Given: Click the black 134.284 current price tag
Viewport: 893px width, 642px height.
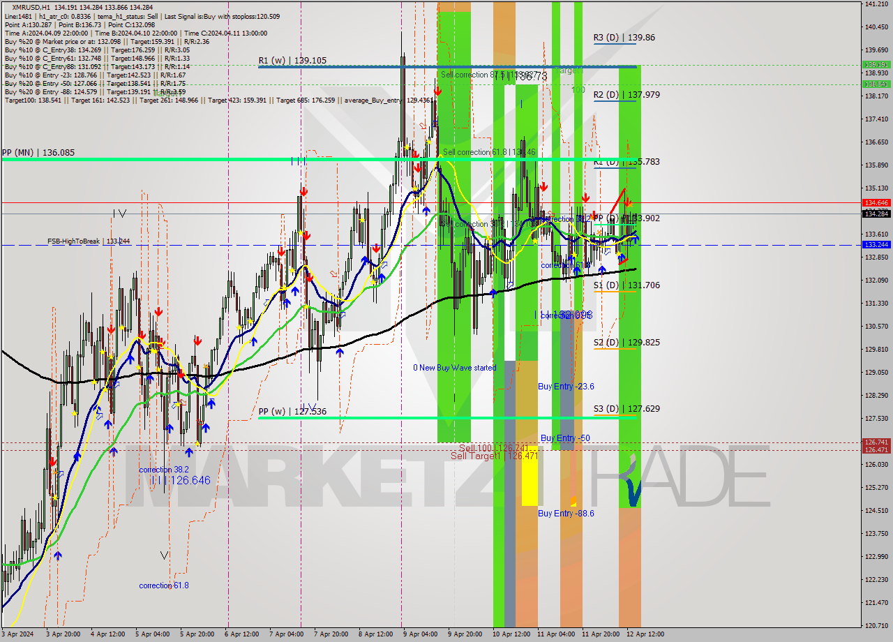Looking at the screenshot, I should [x=876, y=214].
